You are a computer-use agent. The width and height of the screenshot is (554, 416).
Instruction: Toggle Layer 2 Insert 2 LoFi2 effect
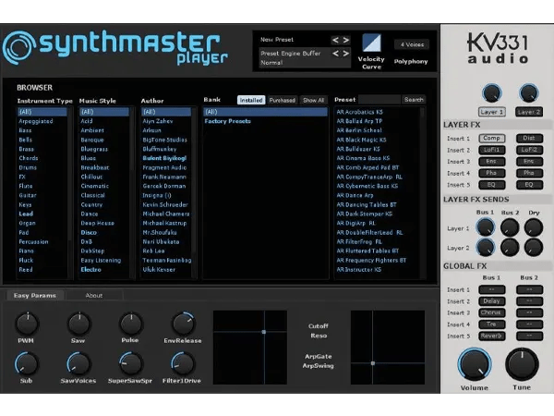[529, 150]
